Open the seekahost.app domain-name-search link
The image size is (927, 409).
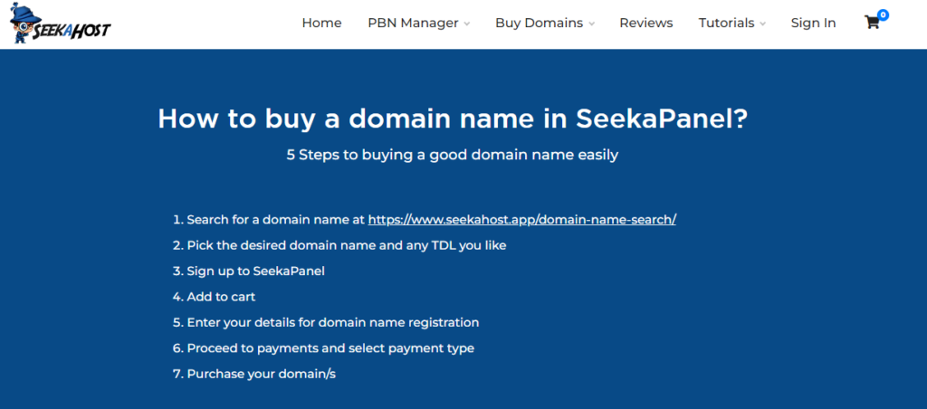point(522,220)
